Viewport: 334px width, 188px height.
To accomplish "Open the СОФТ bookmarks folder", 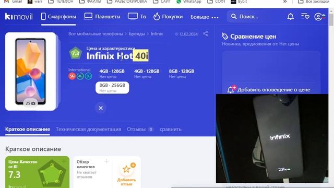I will (217, 2).
